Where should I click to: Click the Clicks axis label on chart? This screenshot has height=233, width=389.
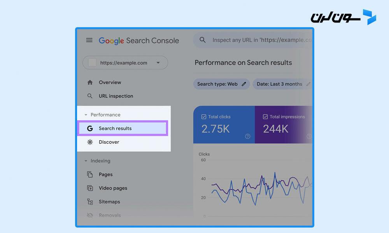point(204,154)
